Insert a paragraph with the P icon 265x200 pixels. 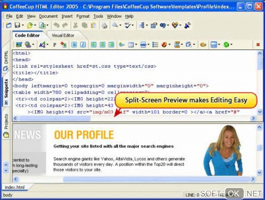coord(55,45)
